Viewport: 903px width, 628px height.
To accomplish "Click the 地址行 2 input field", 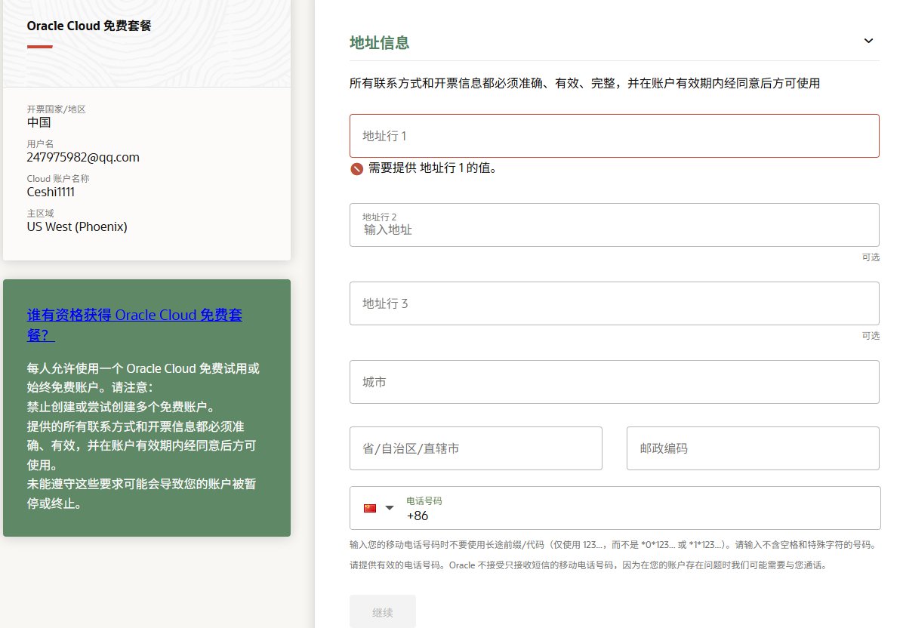I will pos(614,224).
